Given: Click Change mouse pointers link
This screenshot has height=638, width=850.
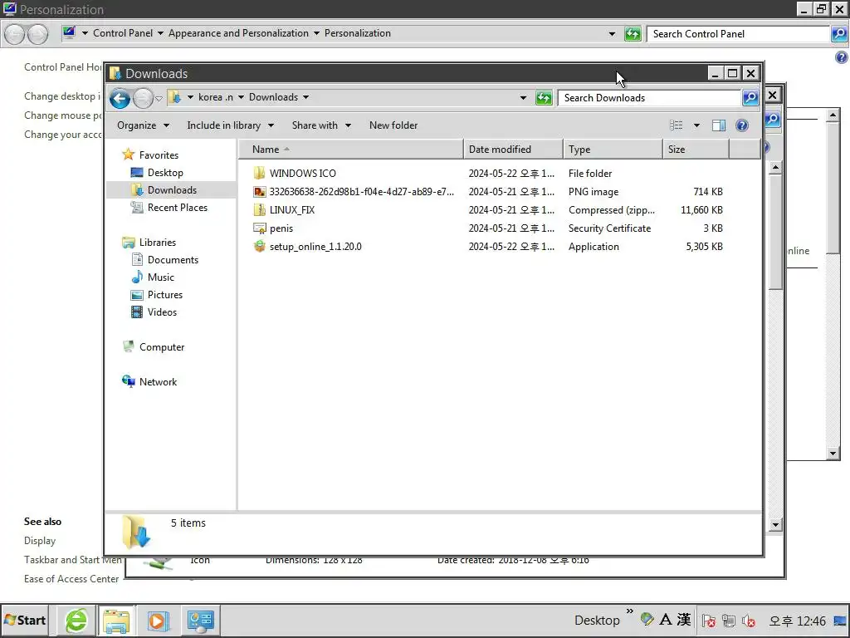Looking at the screenshot, I should coord(63,115).
